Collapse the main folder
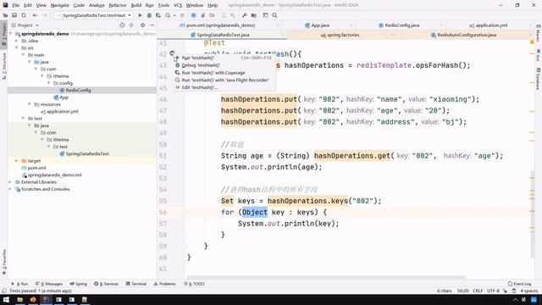 tap(23, 55)
